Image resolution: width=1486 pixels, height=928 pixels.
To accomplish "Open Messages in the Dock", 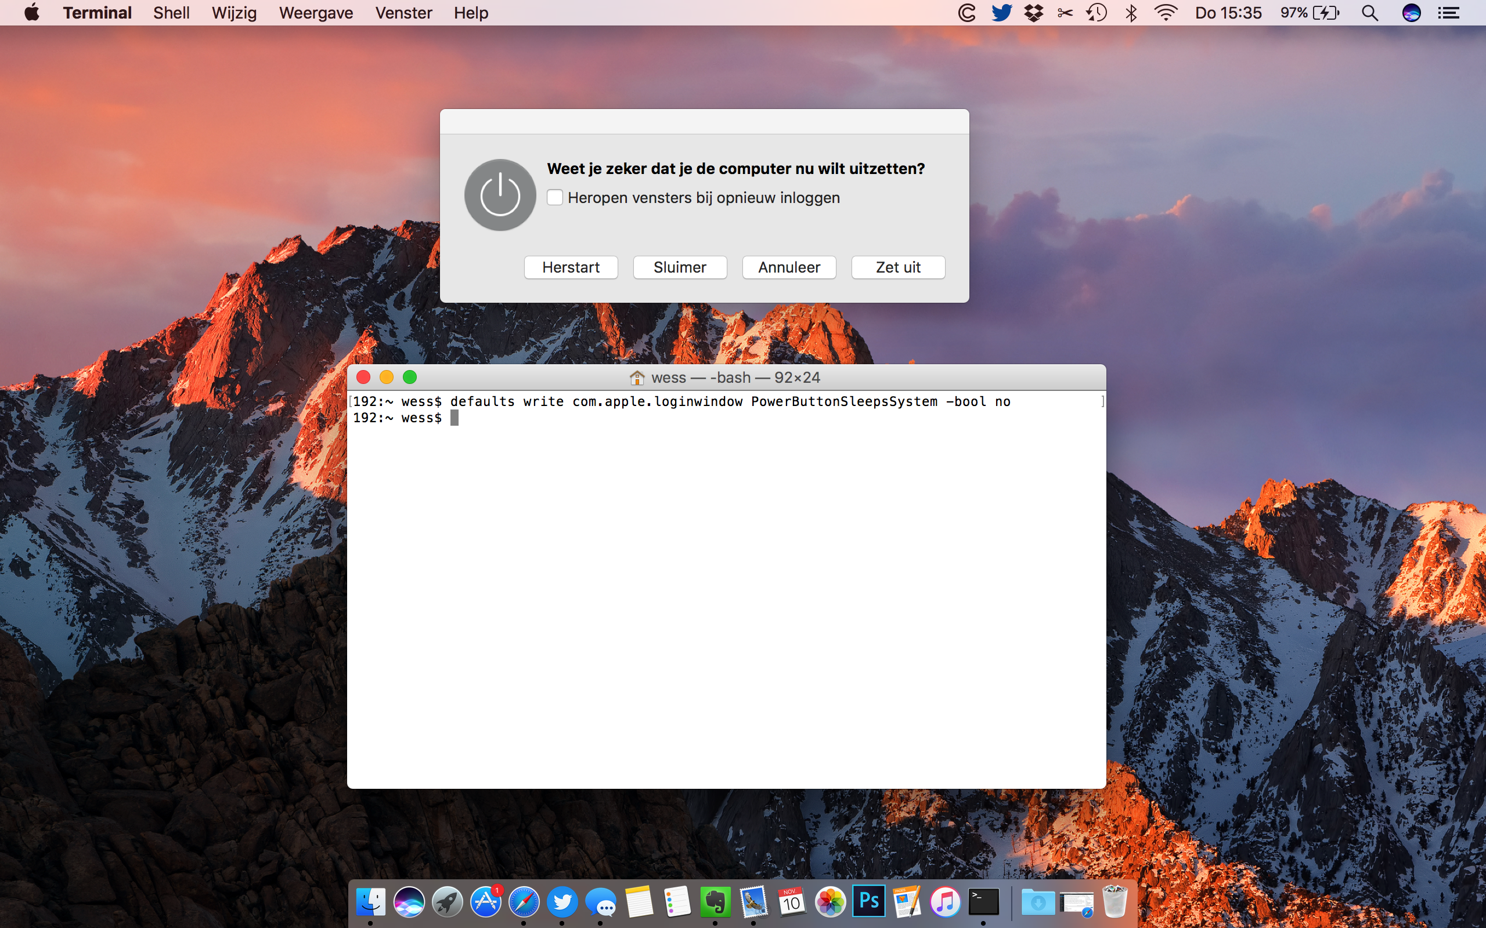I will 601,902.
